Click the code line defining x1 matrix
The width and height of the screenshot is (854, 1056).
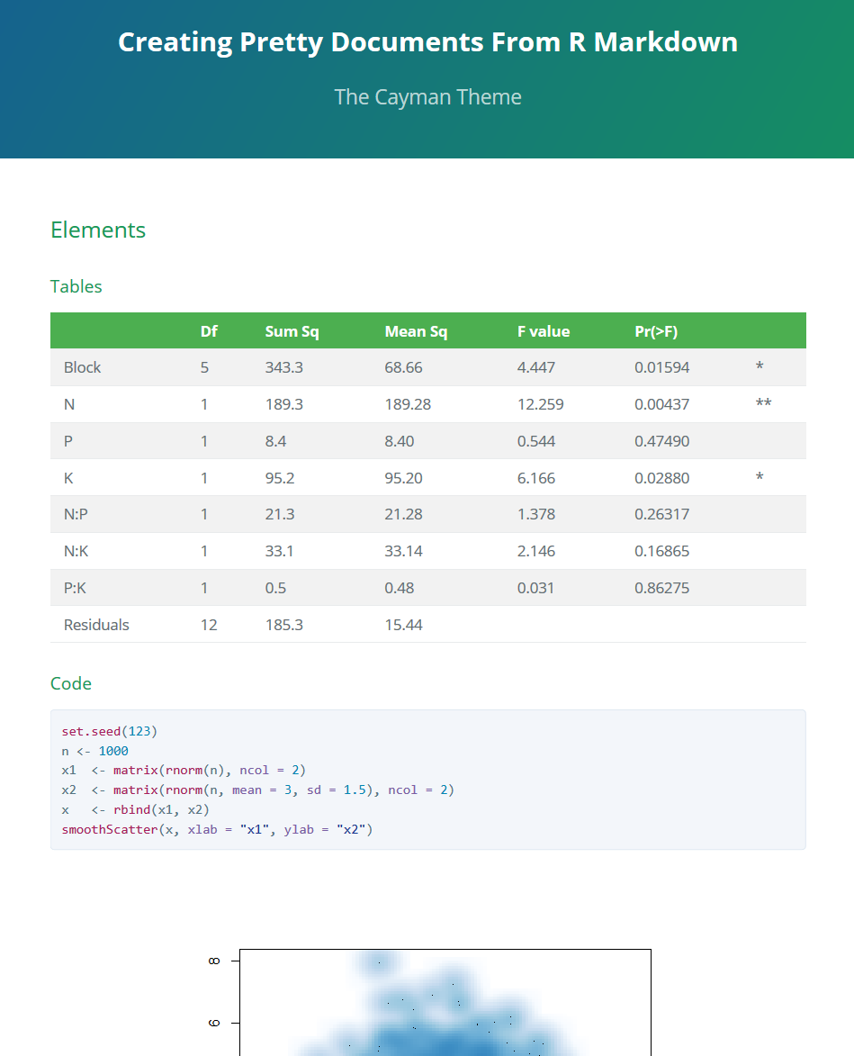coord(184,770)
